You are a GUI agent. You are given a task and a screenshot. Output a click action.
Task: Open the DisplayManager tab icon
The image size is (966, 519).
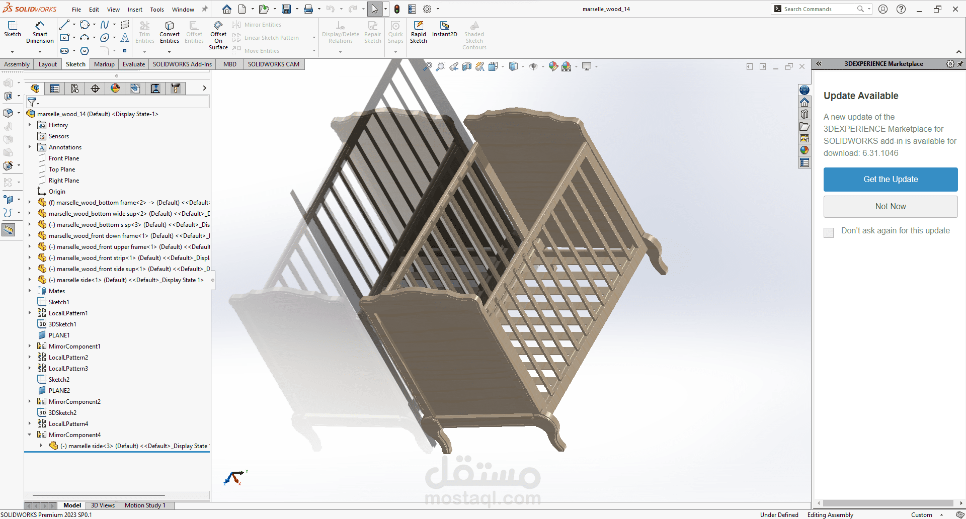point(115,89)
